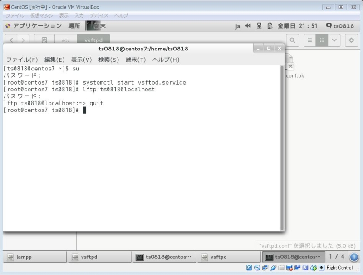Click the VirtualBox CPU chip status icon

(x=305, y=268)
